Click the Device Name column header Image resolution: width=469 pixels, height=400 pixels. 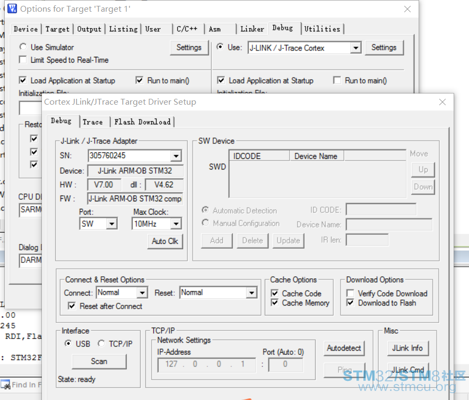click(x=316, y=156)
